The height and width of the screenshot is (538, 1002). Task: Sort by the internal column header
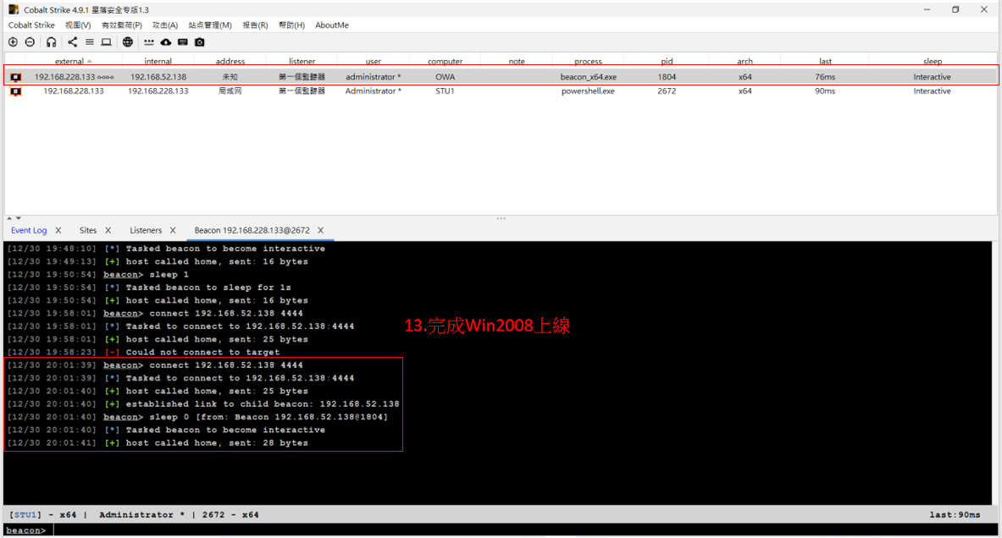pyautogui.click(x=158, y=61)
